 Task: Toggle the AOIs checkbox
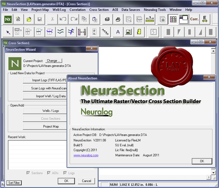49,173
